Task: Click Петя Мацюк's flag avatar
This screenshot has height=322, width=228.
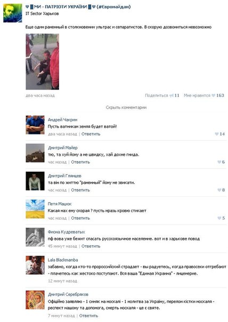Action: (35, 209)
